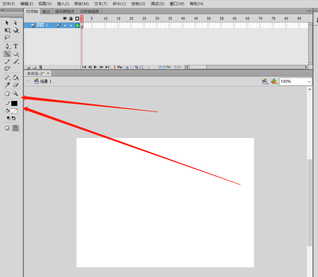The height and width of the screenshot is (277, 318).
Task: Activate the Text tool
Action: pos(15,46)
